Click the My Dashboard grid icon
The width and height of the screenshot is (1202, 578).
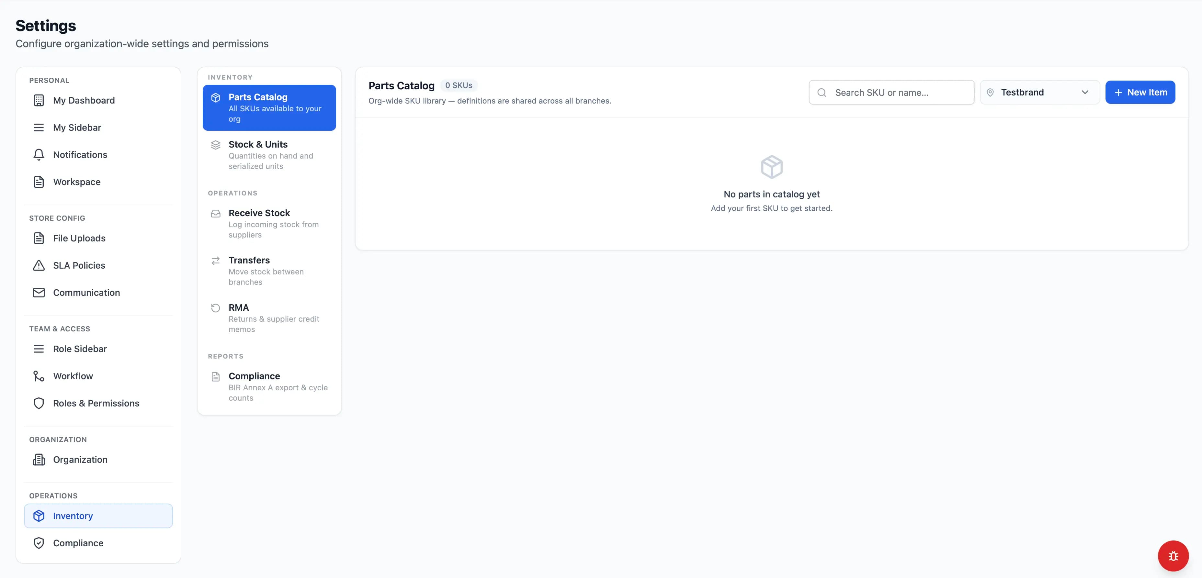39,100
